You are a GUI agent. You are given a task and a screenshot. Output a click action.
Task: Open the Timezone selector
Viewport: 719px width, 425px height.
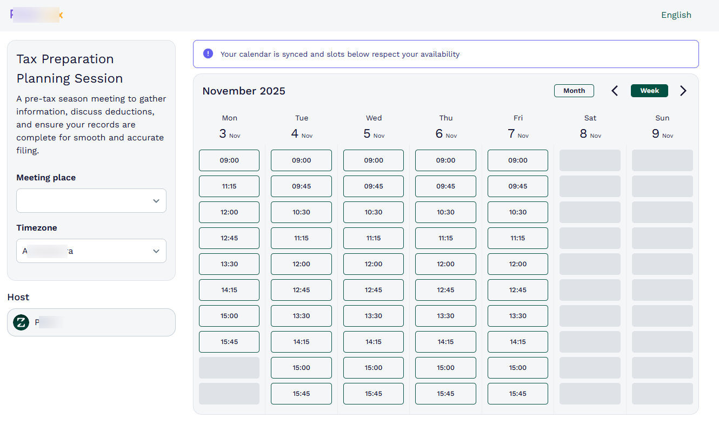pyautogui.click(x=91, y=251)
